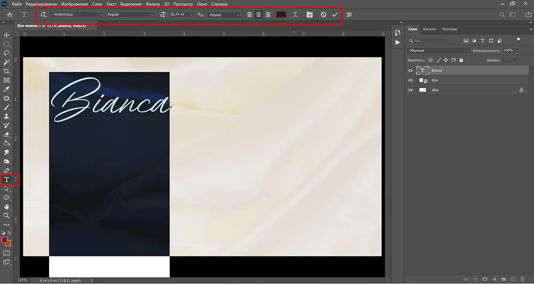Screen dimensions: 534x284
Task: Open the Regular font style dropdown
Action: coord(130,14)
